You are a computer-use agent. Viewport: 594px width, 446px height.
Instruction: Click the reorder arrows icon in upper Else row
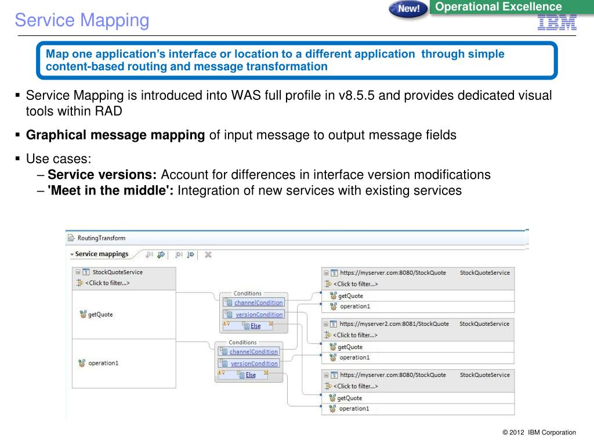tap(226, 323)
